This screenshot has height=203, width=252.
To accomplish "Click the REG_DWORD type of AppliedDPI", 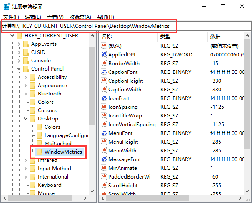I will point(176,55).
